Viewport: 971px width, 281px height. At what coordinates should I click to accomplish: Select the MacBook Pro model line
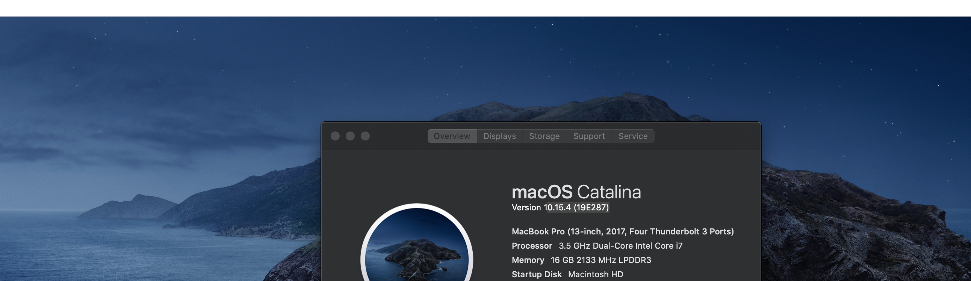pyautogui.click(x=622, y=231)
